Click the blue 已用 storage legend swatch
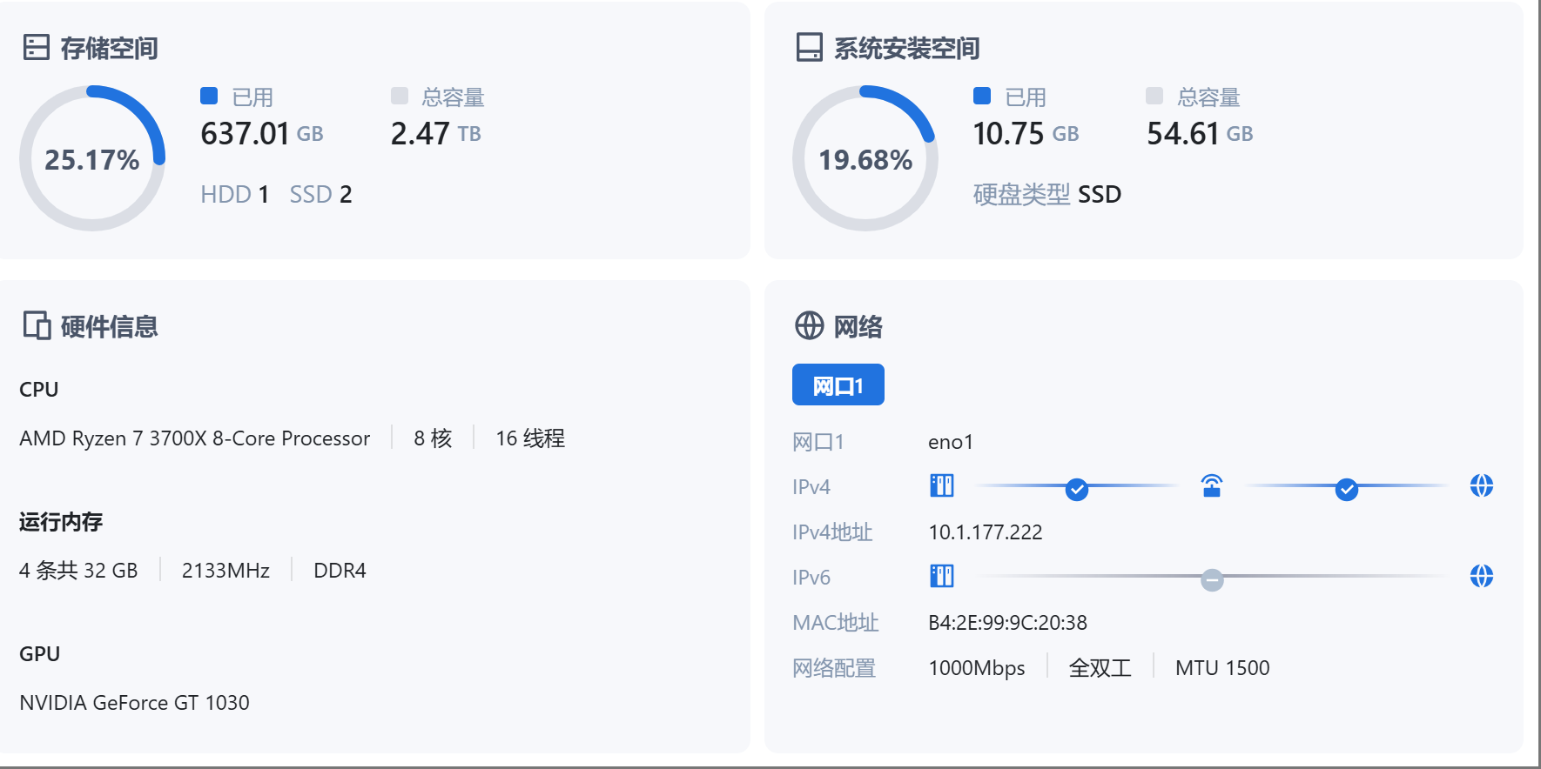 point(209,96)
